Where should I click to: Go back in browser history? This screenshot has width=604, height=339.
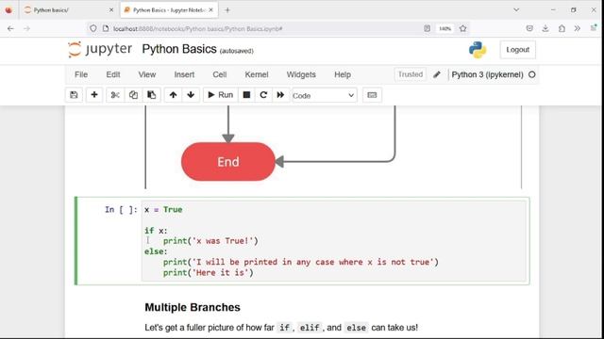coord(10,28)
